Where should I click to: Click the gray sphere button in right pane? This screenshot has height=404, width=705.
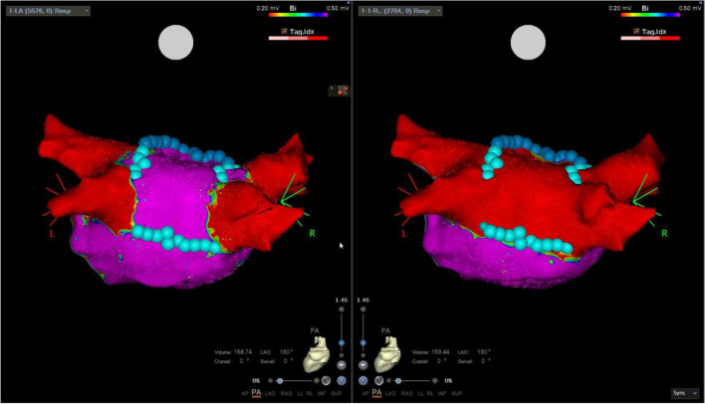coord(379,380)
